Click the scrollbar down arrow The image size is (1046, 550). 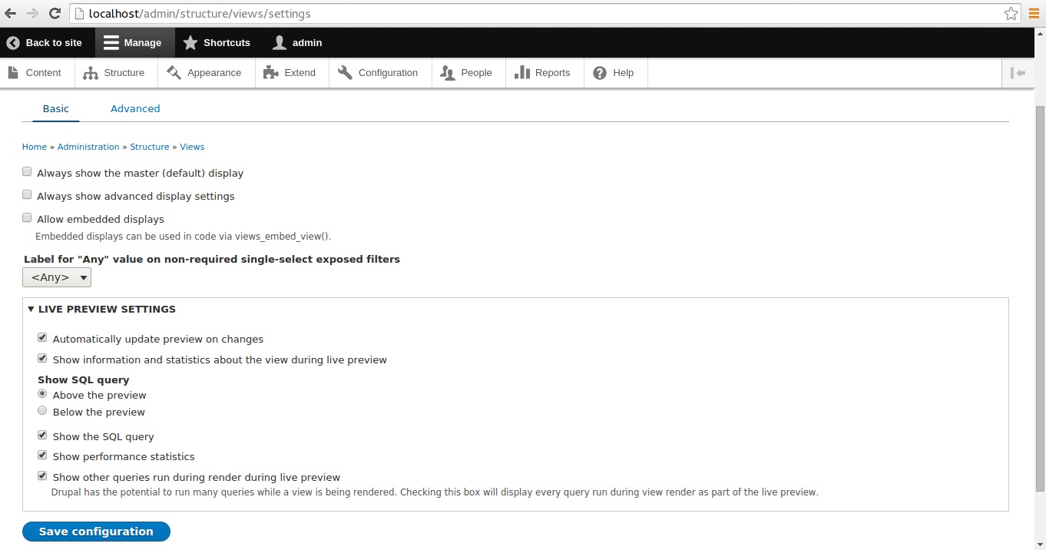tap(1040, 544)
